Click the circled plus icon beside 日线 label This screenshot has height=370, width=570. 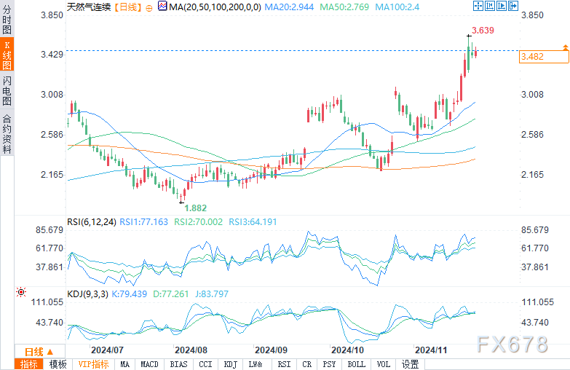149,7
